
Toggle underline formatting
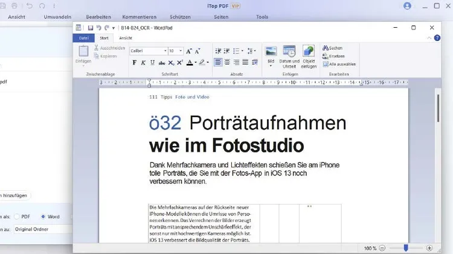153,62
